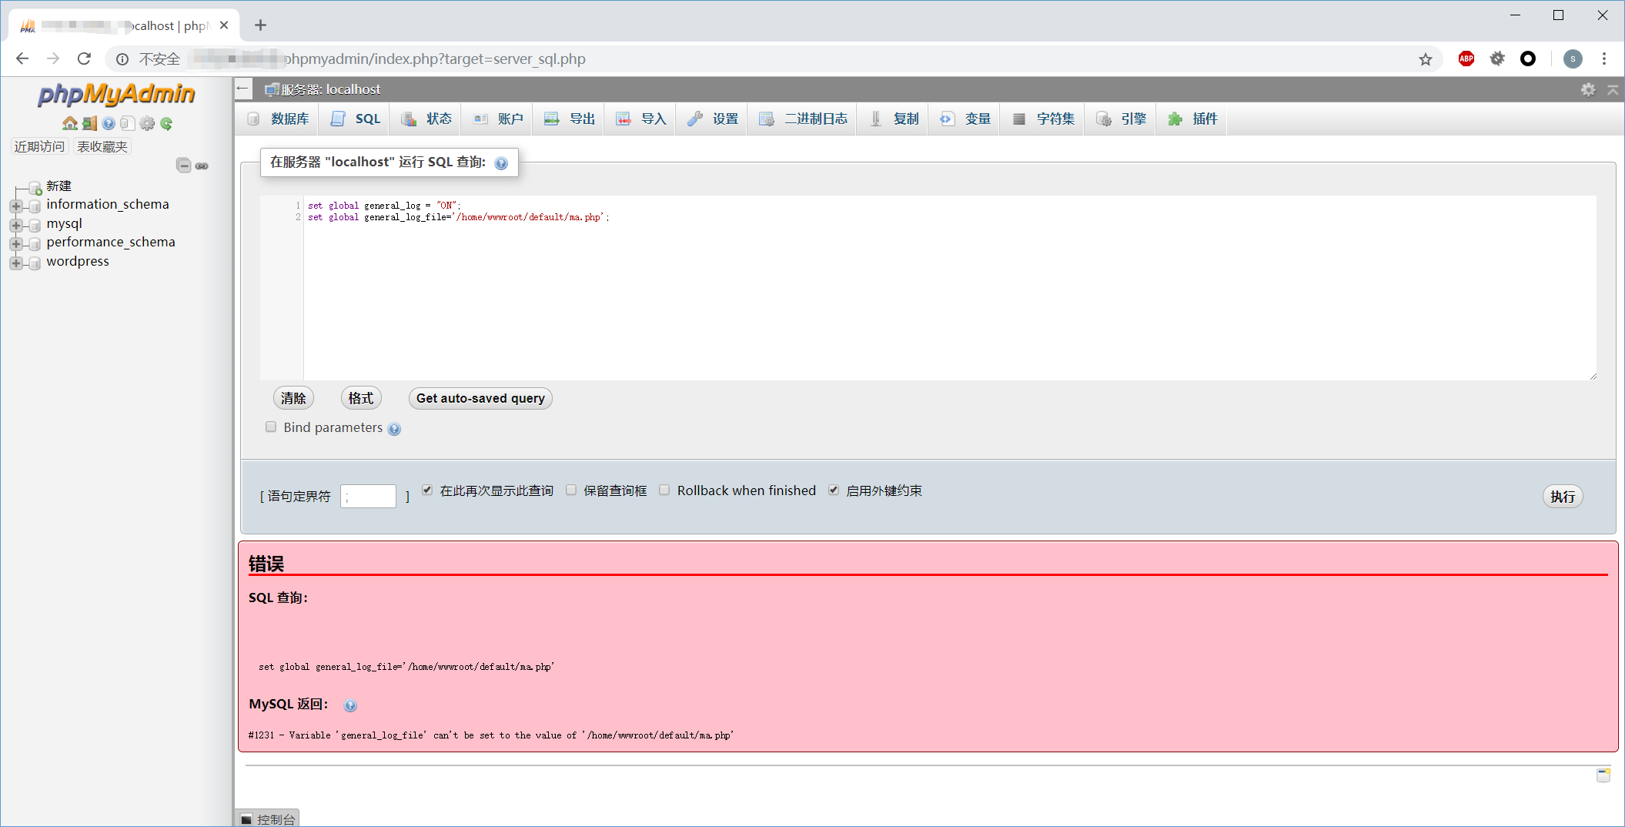Check the 保留查询框 checkbox

571,491
